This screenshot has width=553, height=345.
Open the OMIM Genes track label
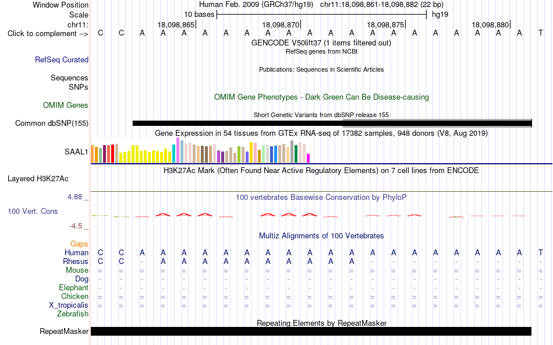tap(65, 105)
